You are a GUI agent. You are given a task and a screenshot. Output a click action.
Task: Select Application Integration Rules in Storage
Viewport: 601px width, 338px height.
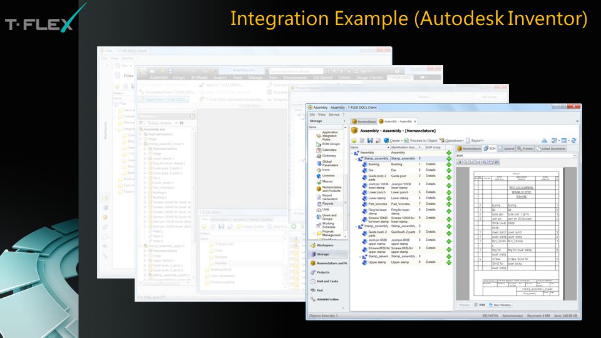coord(327,136)
